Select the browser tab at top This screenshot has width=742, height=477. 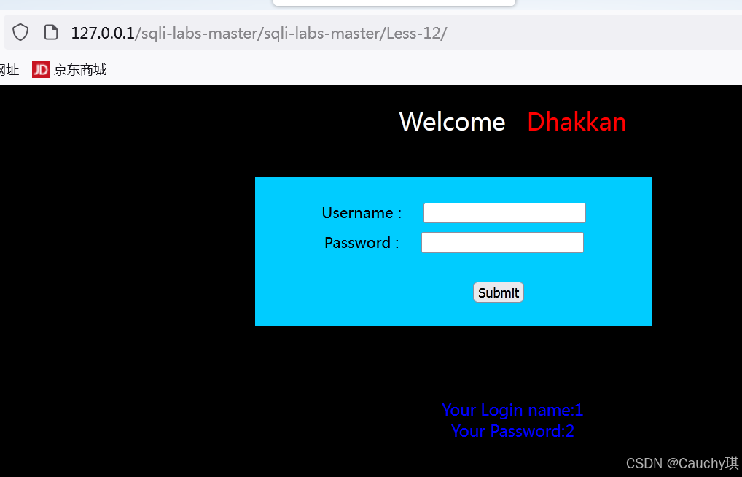(x=394, y=3)
